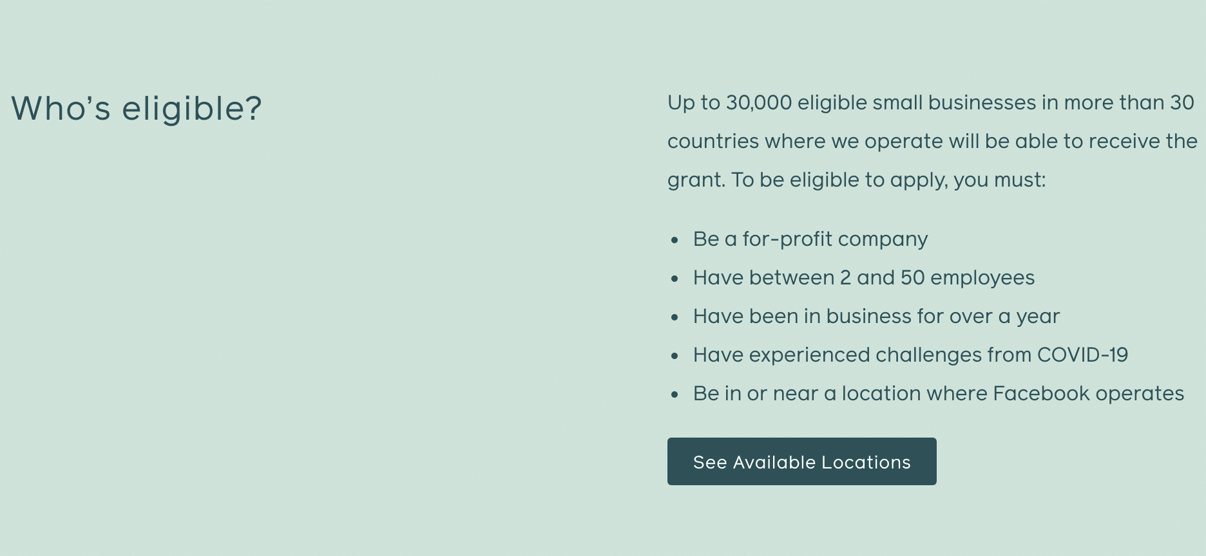The image size is (1206, 556).
Task: Click the bullet dot before "Have experienced challenges"
Action: (675, 357)
